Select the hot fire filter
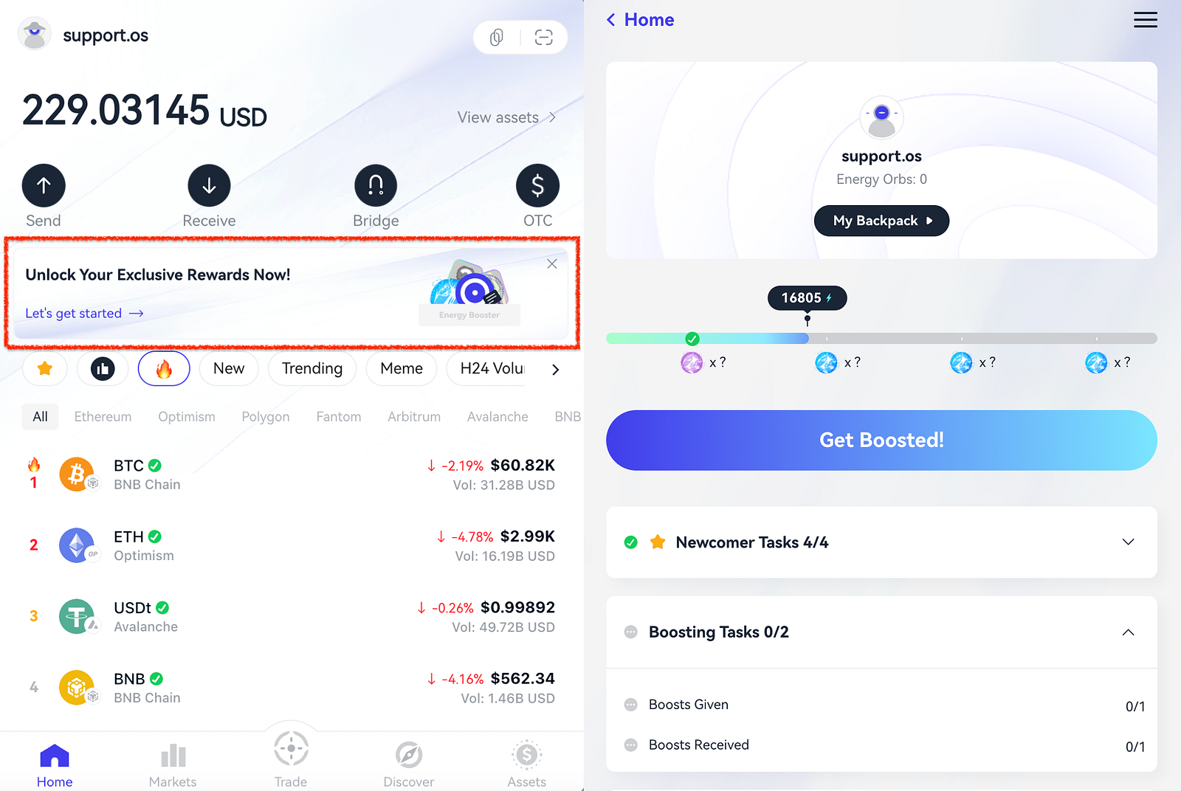1181x791 pixels. point(164,368)
